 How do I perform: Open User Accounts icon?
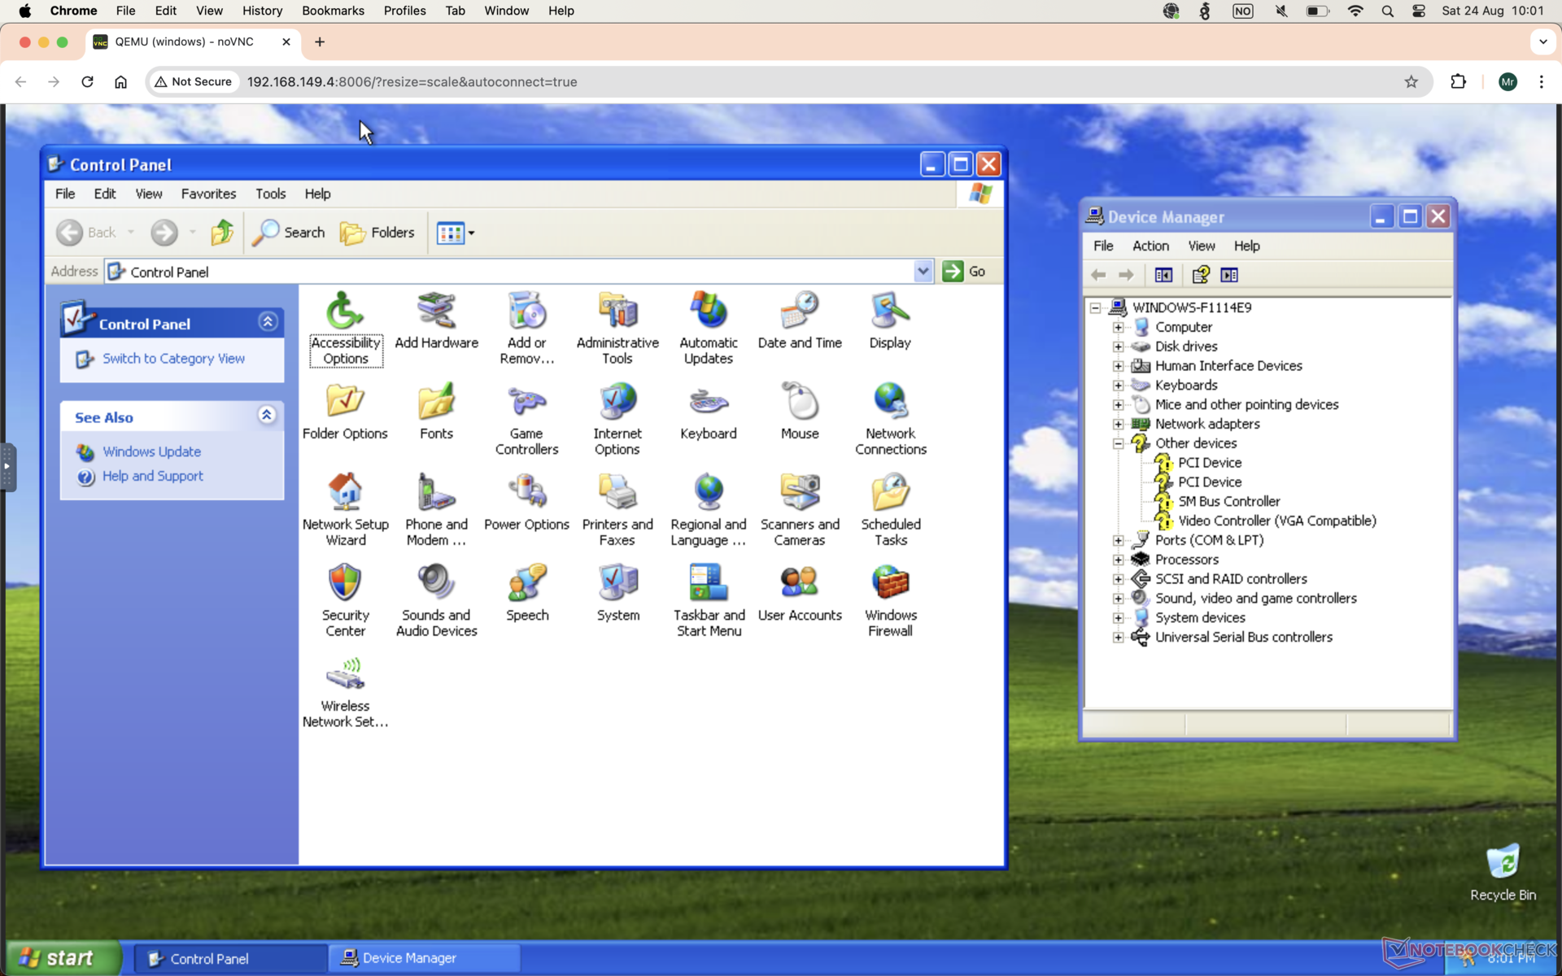pos(800,594)
